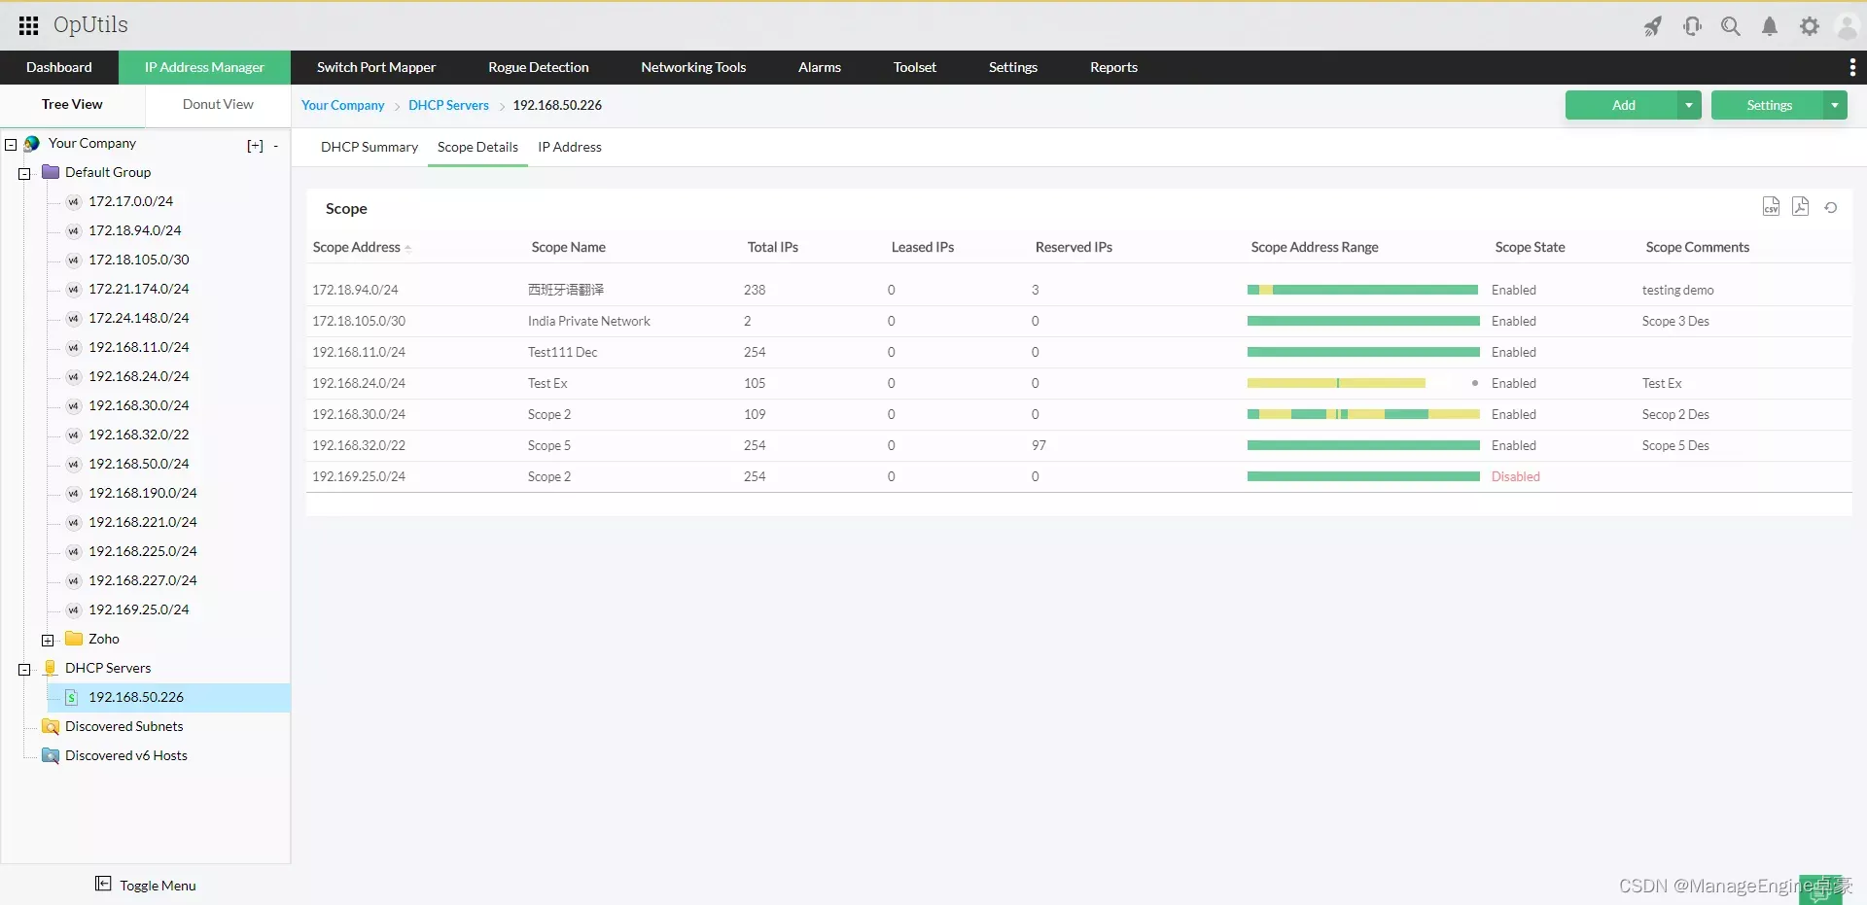The height and width of the screenshot is (905, 1867).
Task: Click the Discovered v6 Hosts icon
Action: 51,755
